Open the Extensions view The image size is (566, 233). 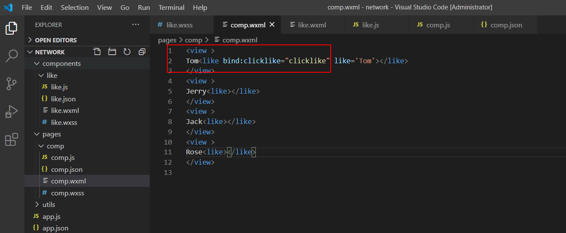[12, 139]
